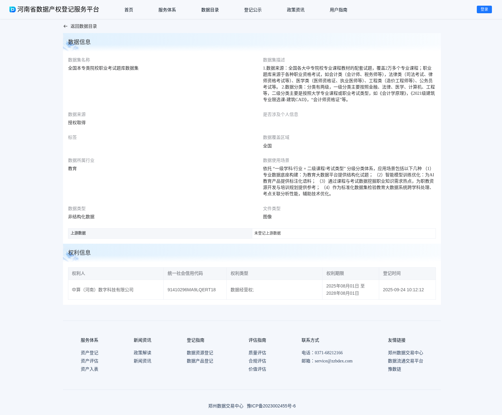The height and width of the screenshot is (415, 502).
Task: Click coverage region value 全国
Action: coord(267,146)
